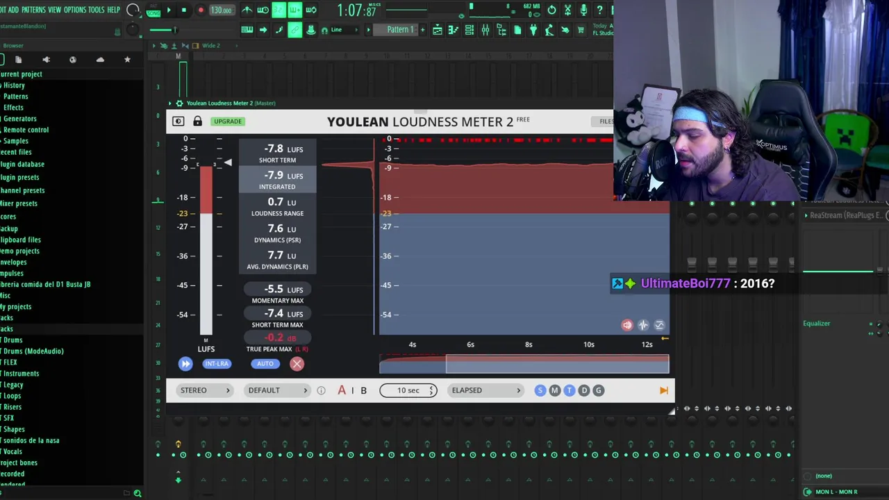Expand the Plugin database browser folder

coord(22,164)
